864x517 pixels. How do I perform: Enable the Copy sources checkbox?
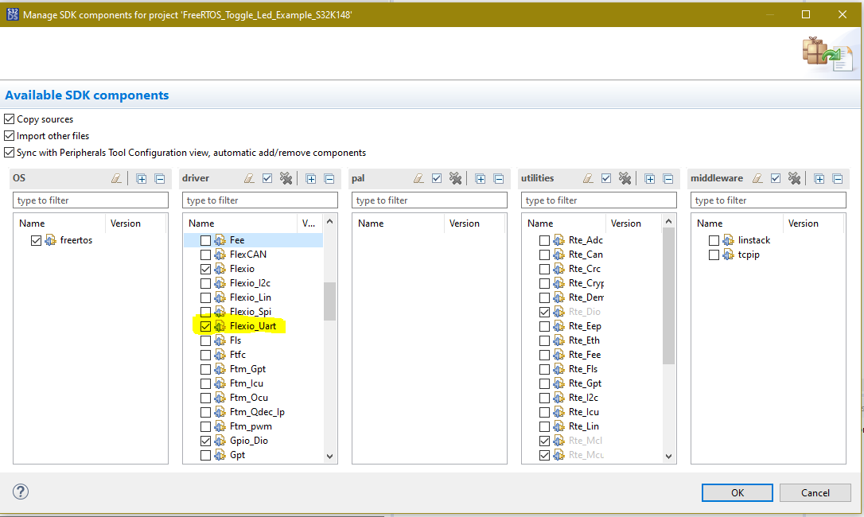[x=8, y=119]
